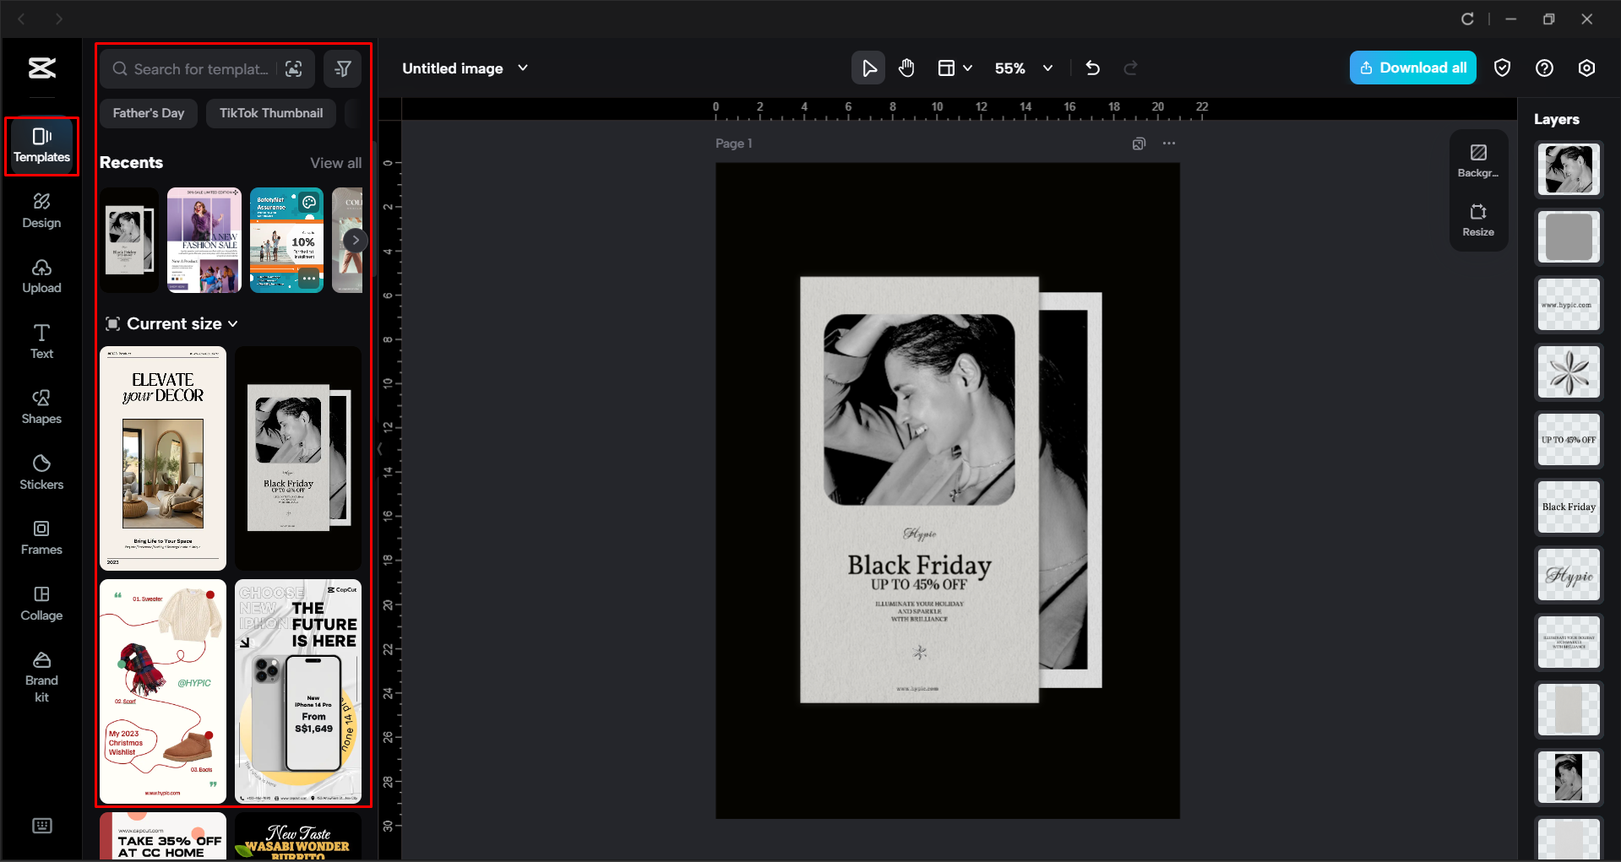Screen dimensions: 1621x862
Task: Open the Stickers panel
Action: [x=41, y=471]
